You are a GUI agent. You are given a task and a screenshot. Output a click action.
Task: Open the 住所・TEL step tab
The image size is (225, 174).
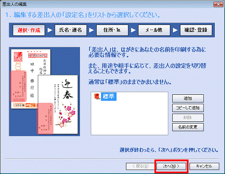tap(112, 30)
